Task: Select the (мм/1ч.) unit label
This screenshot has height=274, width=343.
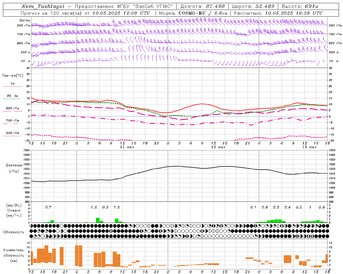Action: (14, 215)
